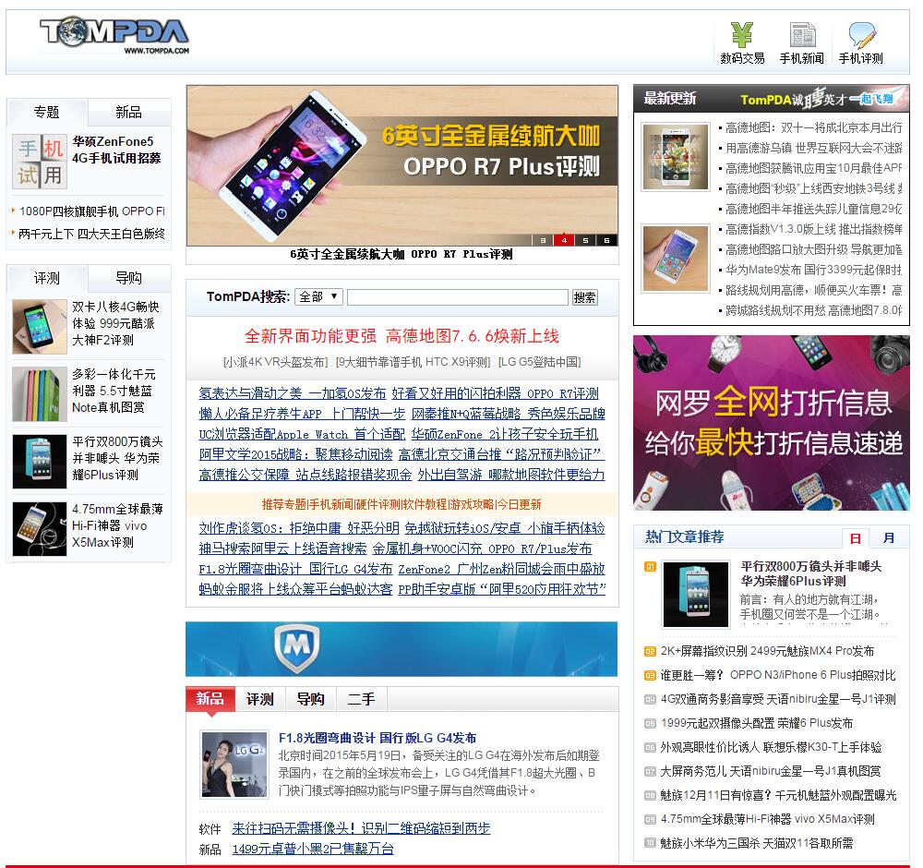
Task: Select slide number 4 in carousel
Action: [x=564, y=240]
